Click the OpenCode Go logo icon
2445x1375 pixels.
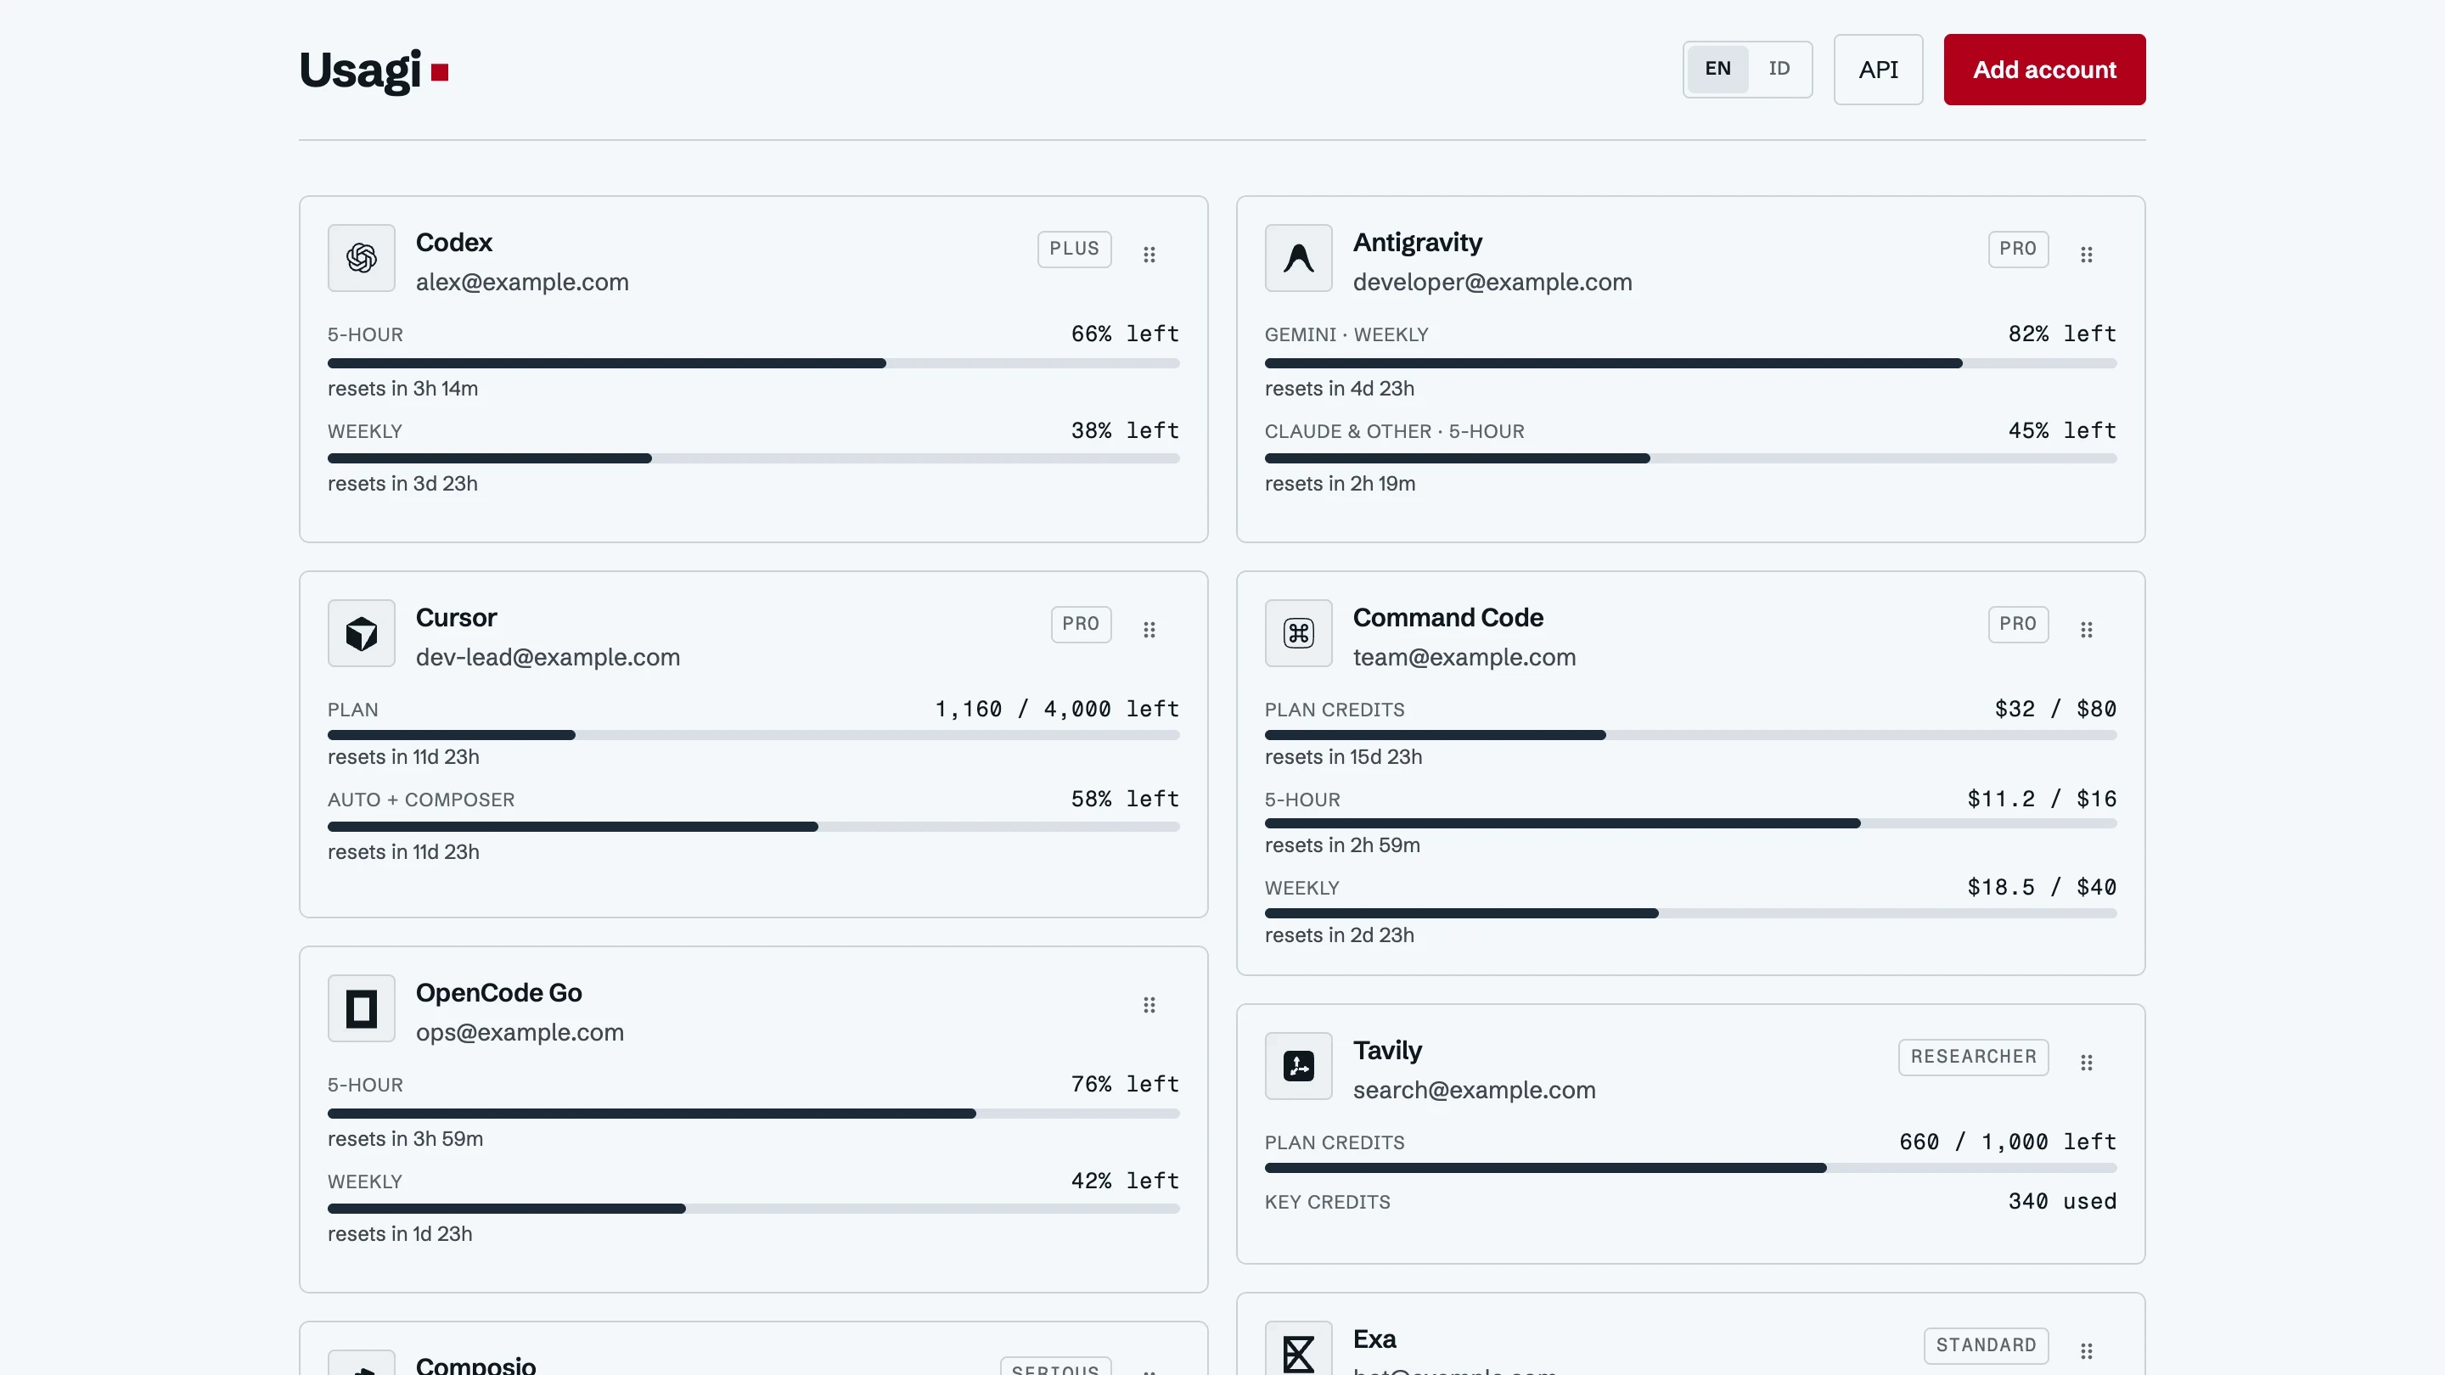(x=361, y=1007)
